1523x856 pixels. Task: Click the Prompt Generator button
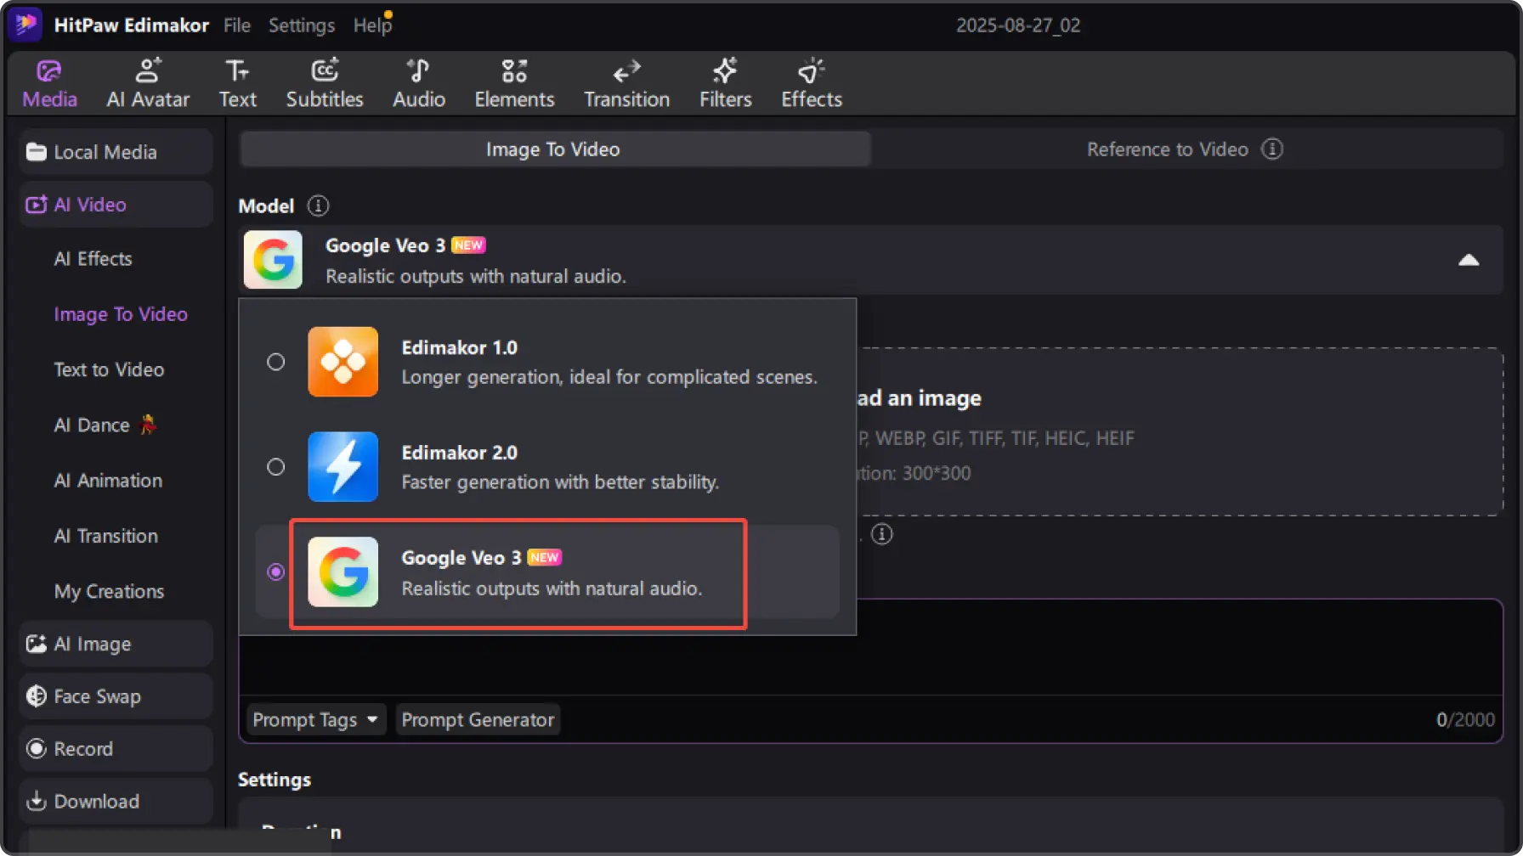click(478, 719)
